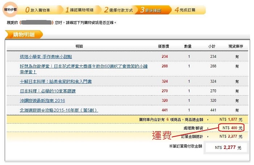Click the 購物車內合計有 6 項商品 summary text
The height and width of the screenshot is (165, 254).
[x=171, y=120]
